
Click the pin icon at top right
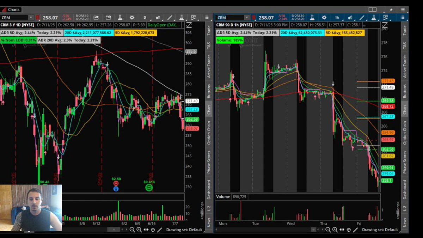(391, 10)
